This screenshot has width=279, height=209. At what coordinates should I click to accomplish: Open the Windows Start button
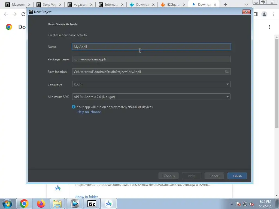coord(7,204)
